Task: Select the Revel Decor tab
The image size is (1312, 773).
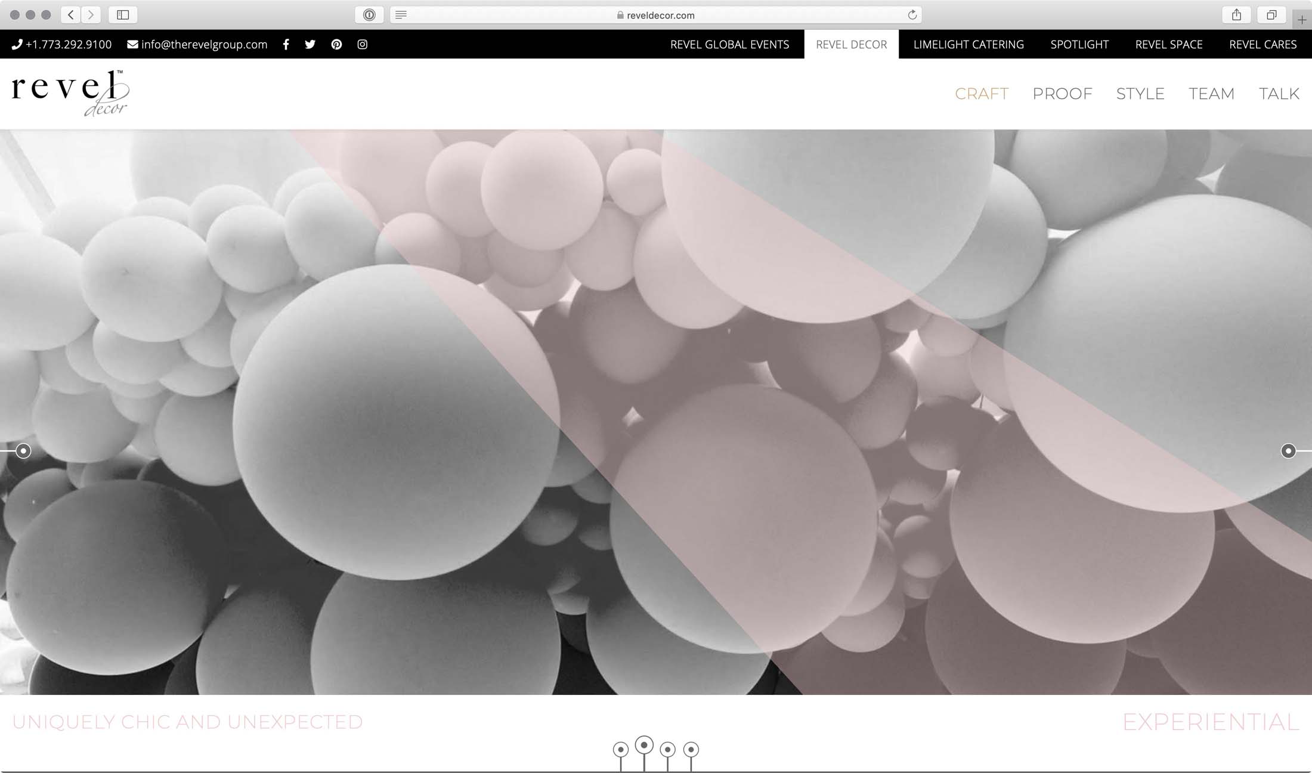Action: pyautogui.click(x=851, y=44)
